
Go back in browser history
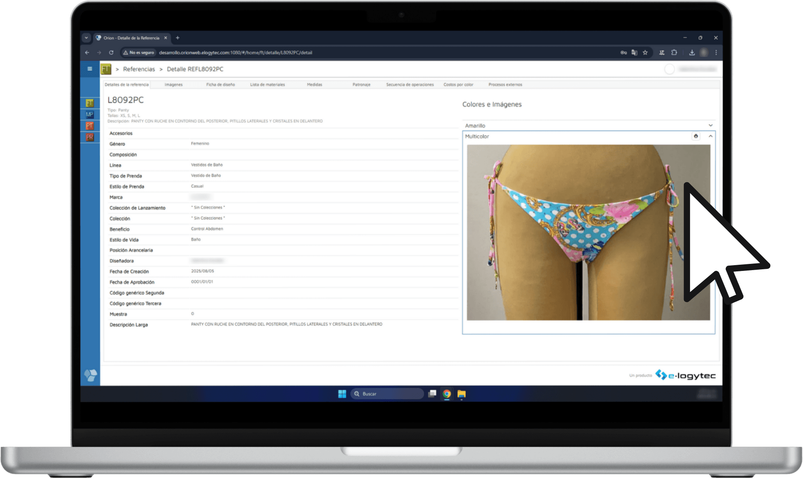coord(87,53)
